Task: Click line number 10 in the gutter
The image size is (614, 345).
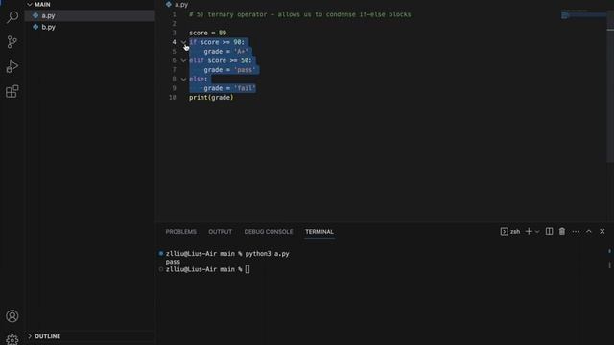Action: point(173,98)
